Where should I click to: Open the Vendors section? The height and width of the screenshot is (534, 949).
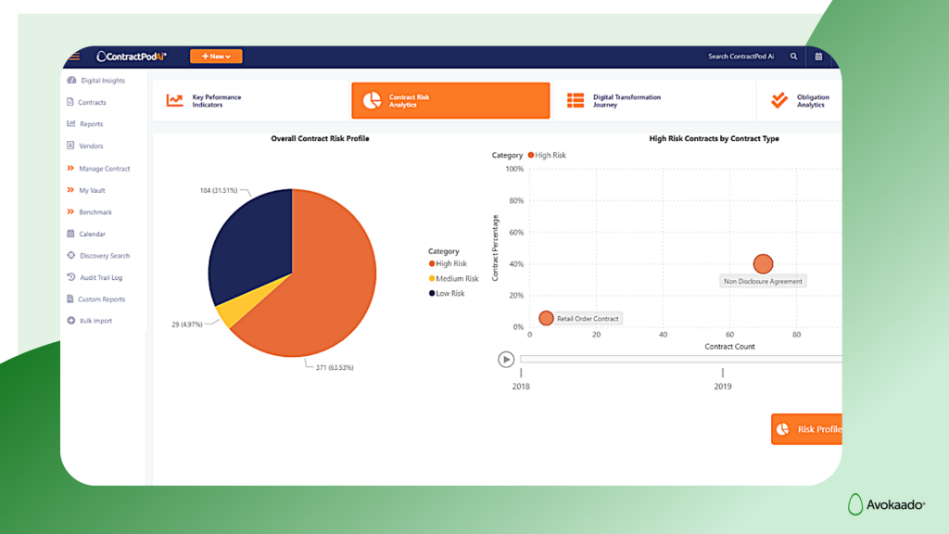(85, 146)
